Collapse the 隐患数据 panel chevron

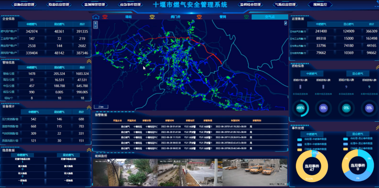[89, 150]
